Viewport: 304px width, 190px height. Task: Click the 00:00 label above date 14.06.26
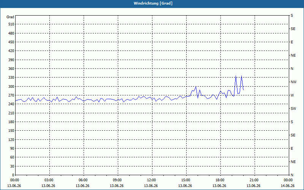288,180
